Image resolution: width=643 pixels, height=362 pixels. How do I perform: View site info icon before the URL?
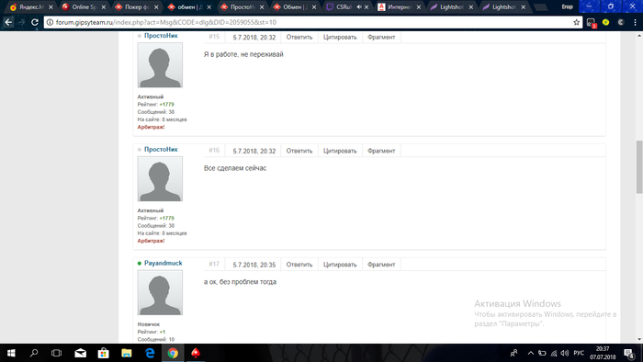click(x=50, y=22)
